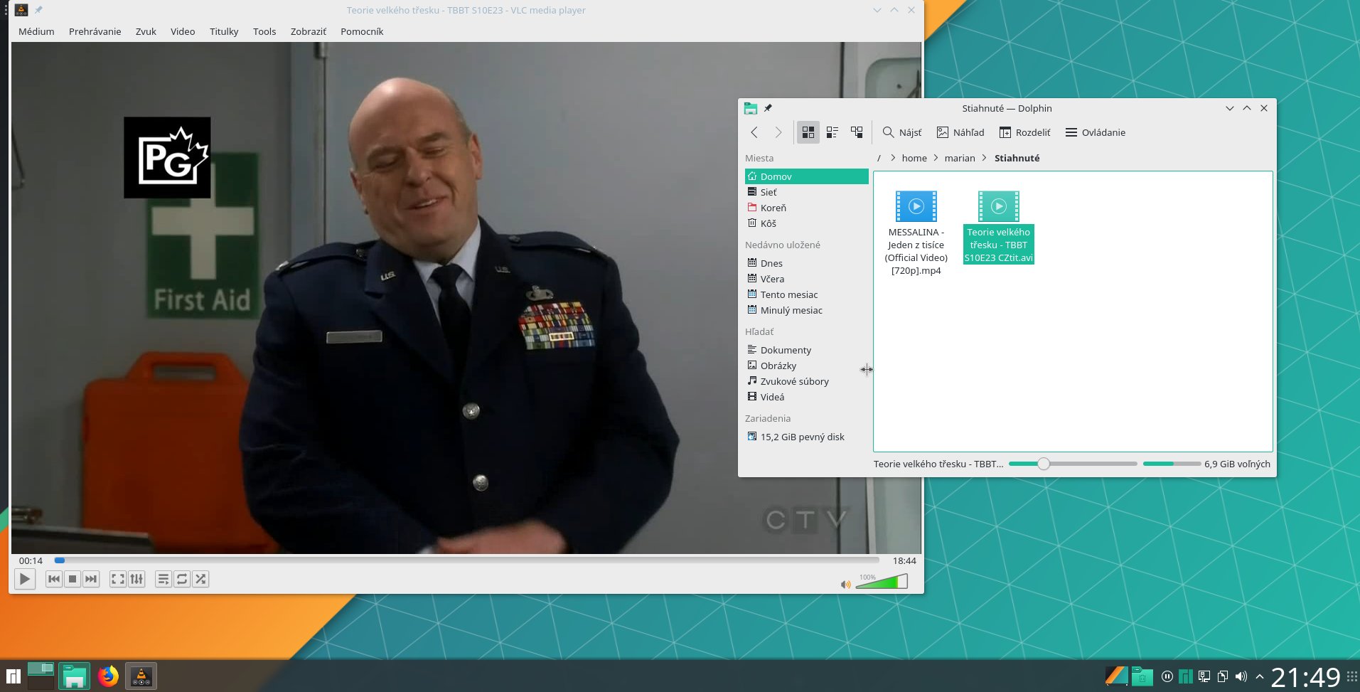This screenshot has height=692, width=1360.
Task: Adjust VLC volume slider
Action: pos(882,582)
